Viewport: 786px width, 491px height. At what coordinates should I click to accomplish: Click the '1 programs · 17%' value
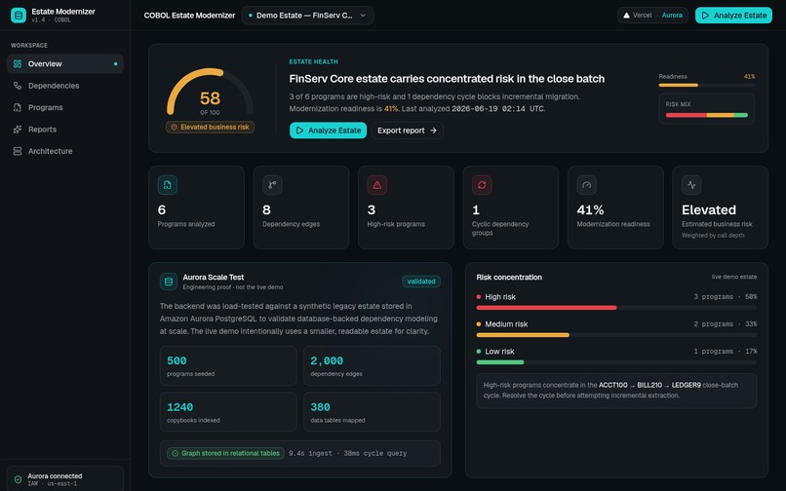point(726,352)
